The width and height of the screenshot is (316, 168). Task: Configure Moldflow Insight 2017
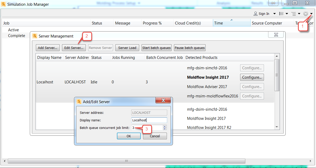(252, 77)
